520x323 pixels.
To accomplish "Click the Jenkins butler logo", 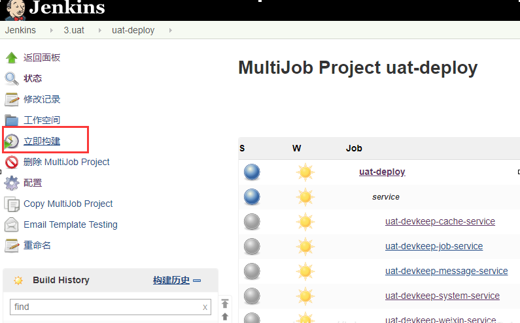I will [15, 10].
